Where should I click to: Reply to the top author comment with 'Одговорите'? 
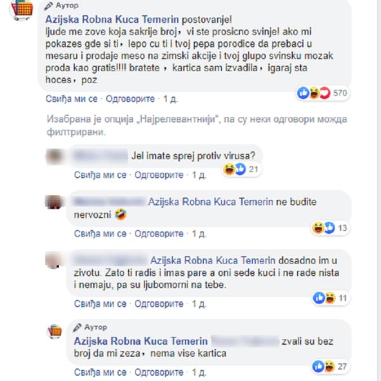pyautogui.click(x=130, y=99)
